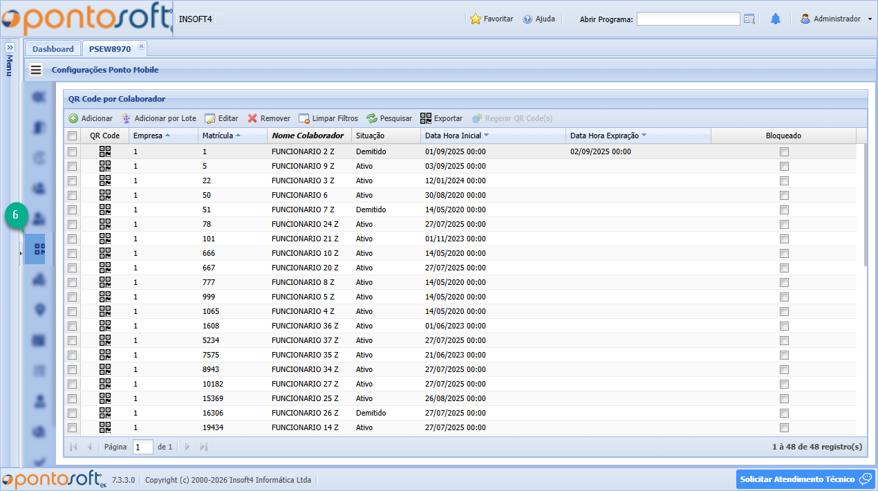Click the Exportar QR code icon

tap(425, 118)
